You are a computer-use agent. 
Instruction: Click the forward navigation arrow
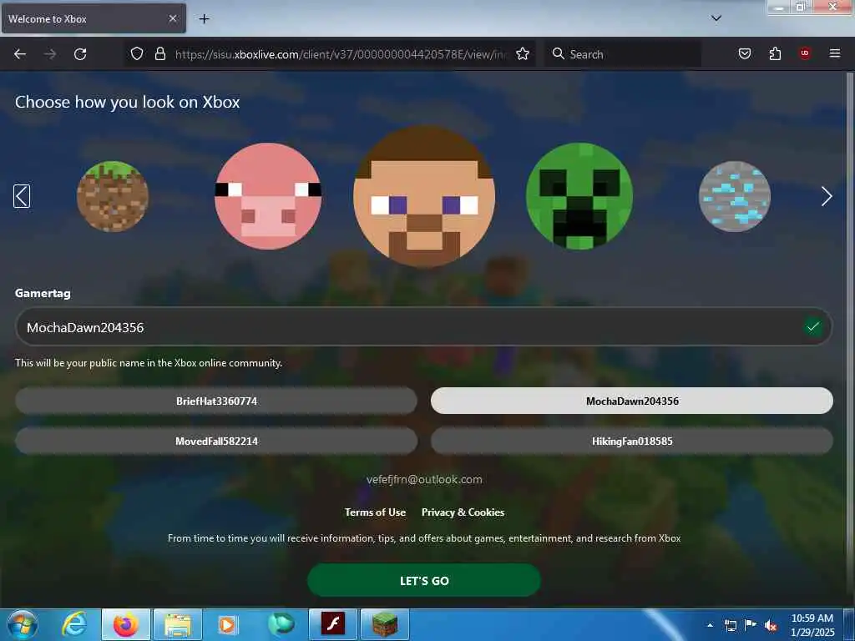point(50,54)
